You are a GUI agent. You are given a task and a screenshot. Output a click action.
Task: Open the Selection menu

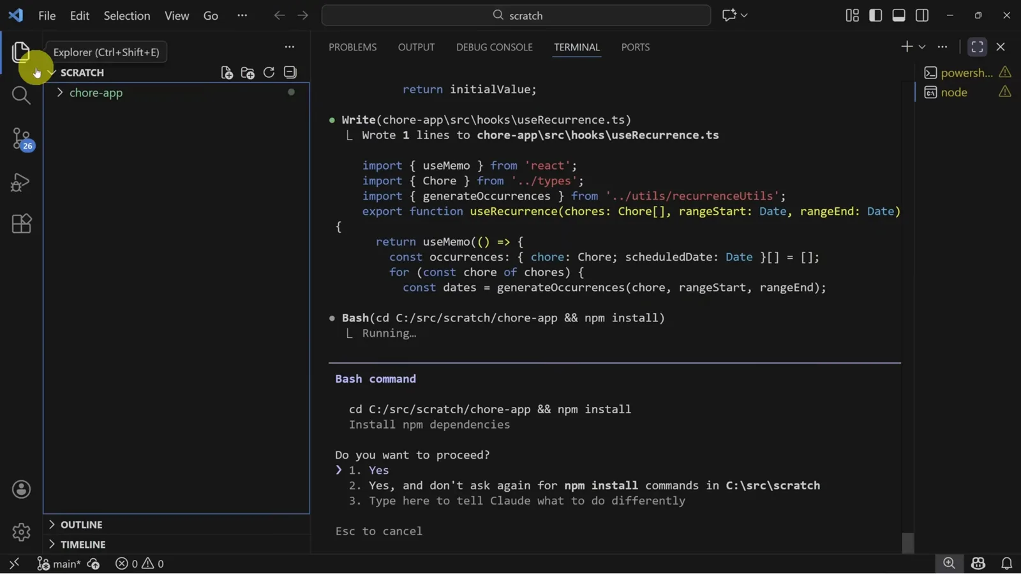[127, 15]
